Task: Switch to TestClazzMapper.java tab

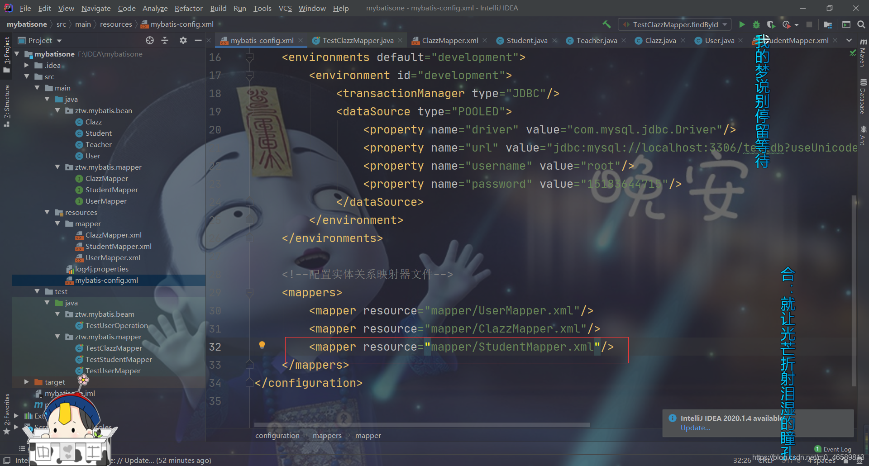Action: (358, 40)
